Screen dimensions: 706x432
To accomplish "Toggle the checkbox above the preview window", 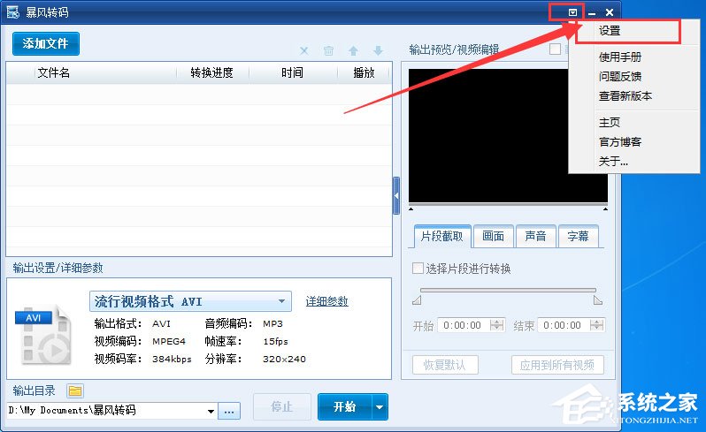I will click(555, 49).
